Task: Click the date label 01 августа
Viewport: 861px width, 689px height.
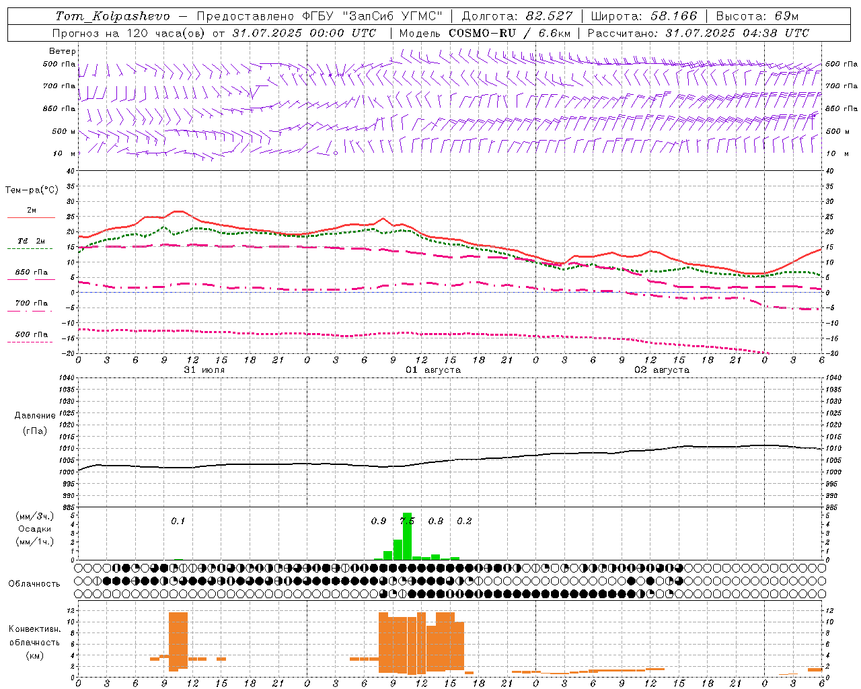Action: (x=433, y=370)
